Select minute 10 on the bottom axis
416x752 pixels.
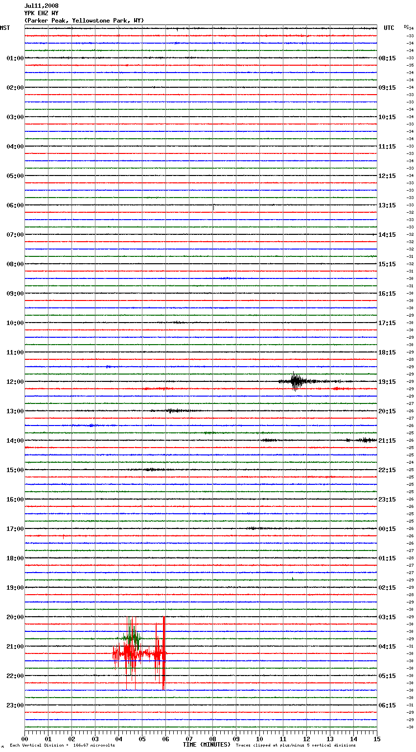click(x=259, y=739)
